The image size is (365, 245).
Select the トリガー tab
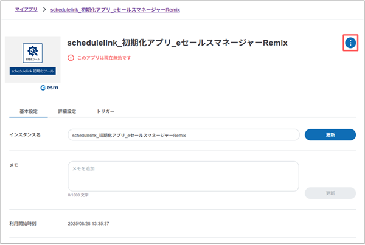pos(105,112)
